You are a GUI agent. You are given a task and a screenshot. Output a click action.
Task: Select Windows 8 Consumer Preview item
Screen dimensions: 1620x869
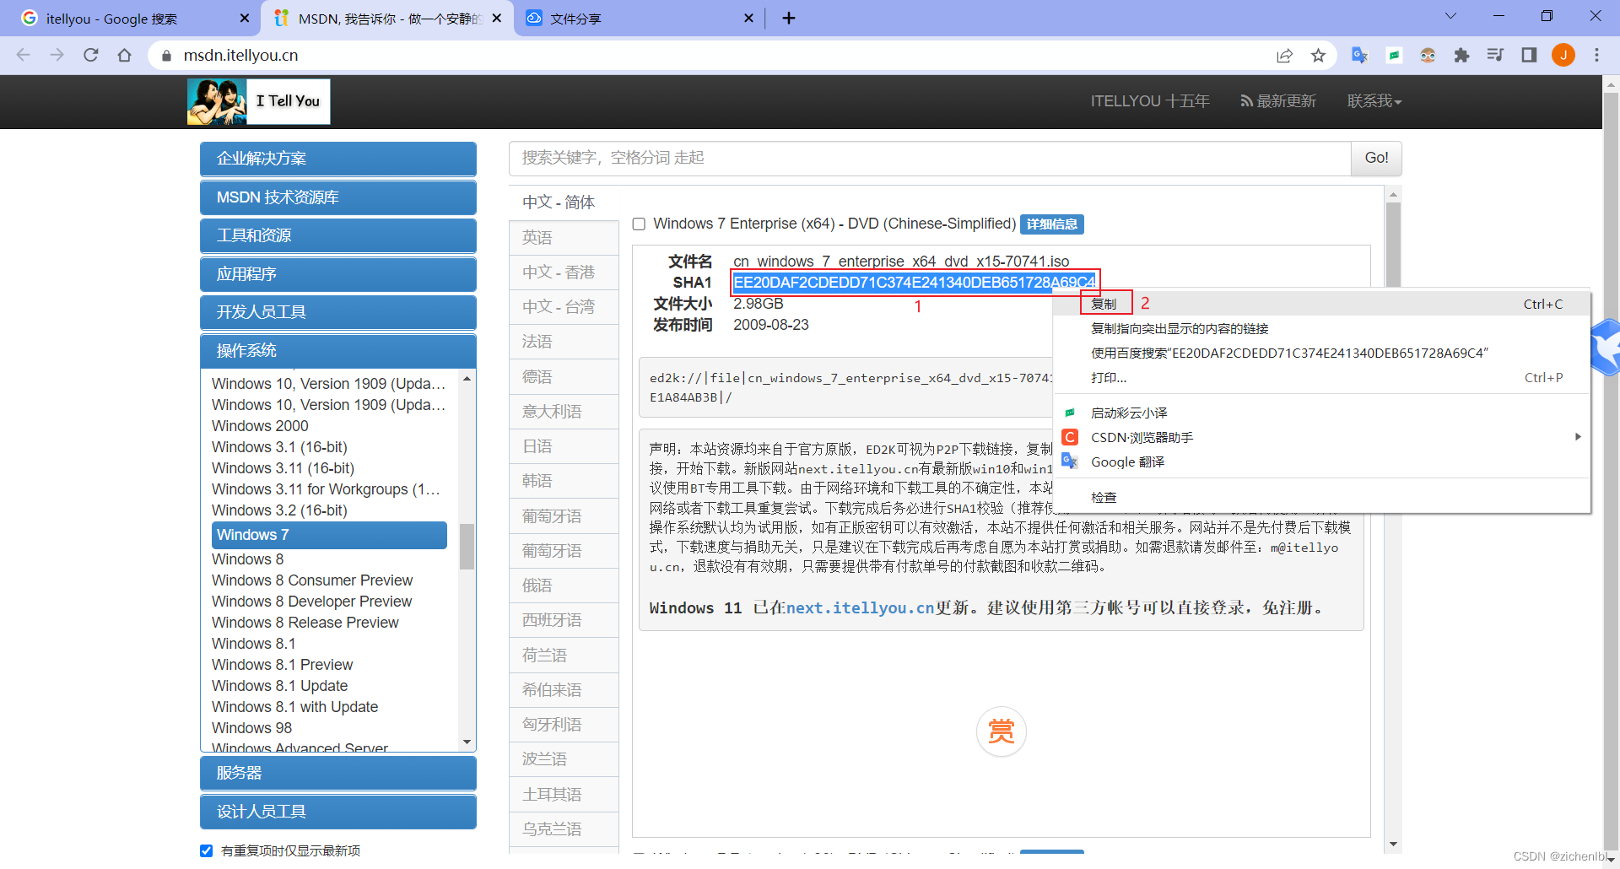click(x=312, y=580)
